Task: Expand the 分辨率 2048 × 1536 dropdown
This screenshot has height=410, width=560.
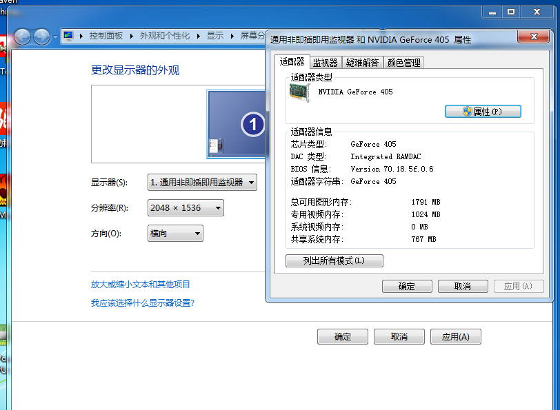Action: pos(186,208)
